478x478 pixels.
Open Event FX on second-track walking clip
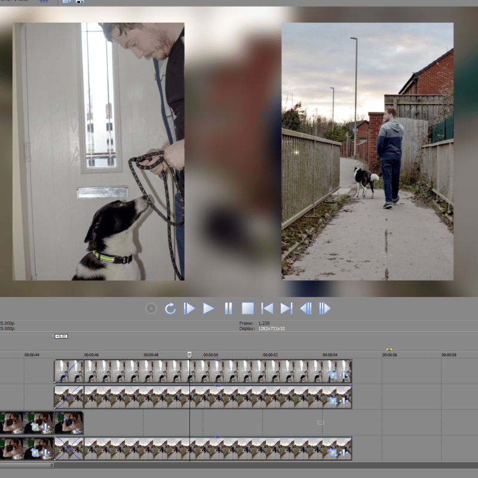point(344,401)
